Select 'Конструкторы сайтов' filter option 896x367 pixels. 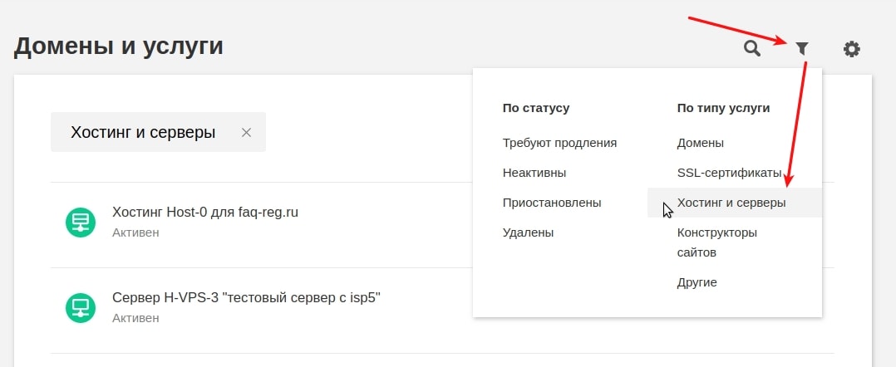tap(717, 242)
